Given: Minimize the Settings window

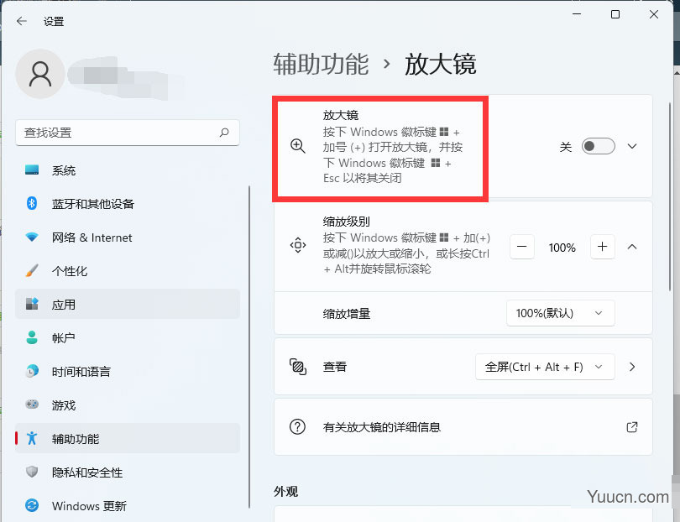Looking at the screenshot, I should [577, 14].
